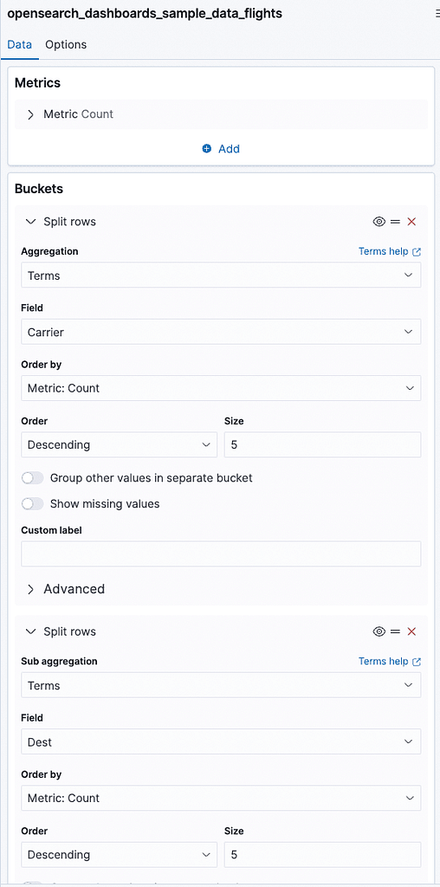This screenshot has width=440, height=887.
Task: Grab drag handle of Carrier bucket
Action: pos(395,222)
